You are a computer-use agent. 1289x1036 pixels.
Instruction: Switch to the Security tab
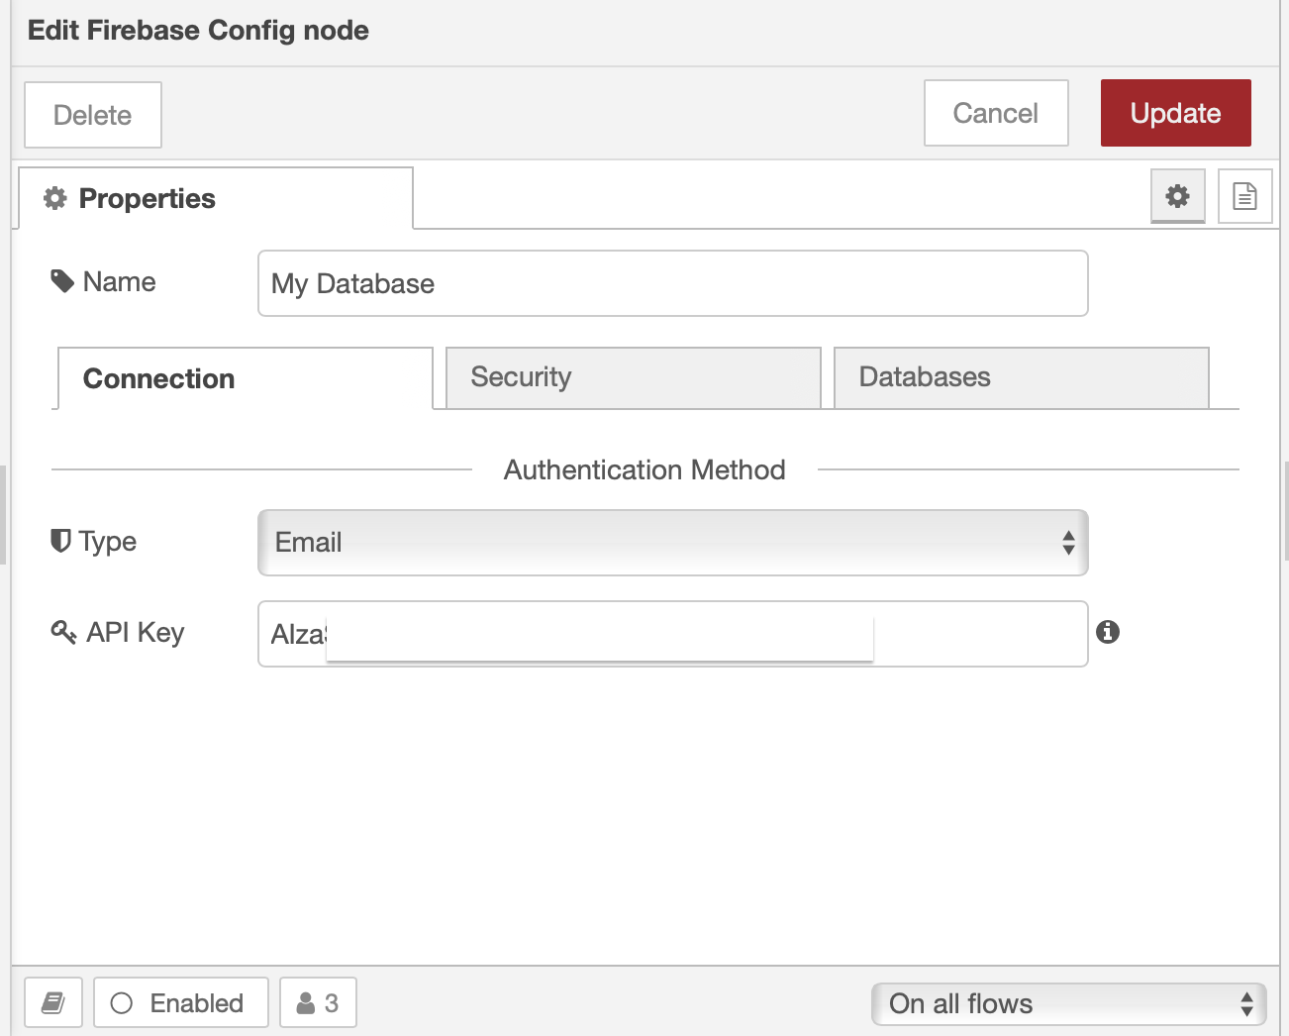[634, 377]
